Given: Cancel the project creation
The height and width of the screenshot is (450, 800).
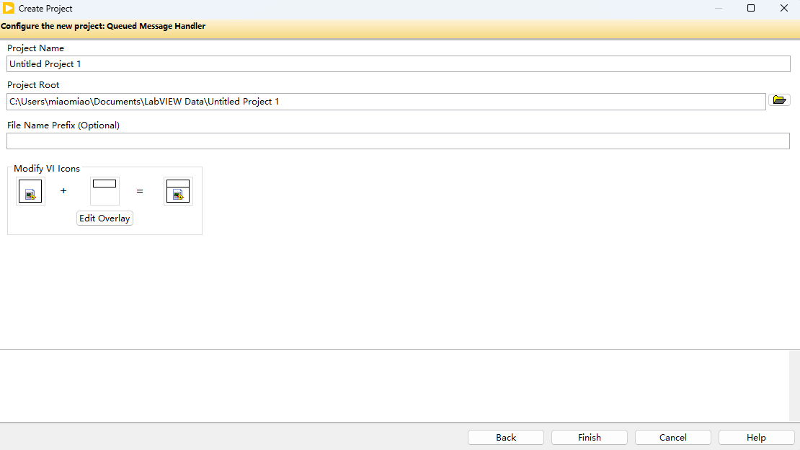Looking at the screenshot, I should click(x=672, y=438).
